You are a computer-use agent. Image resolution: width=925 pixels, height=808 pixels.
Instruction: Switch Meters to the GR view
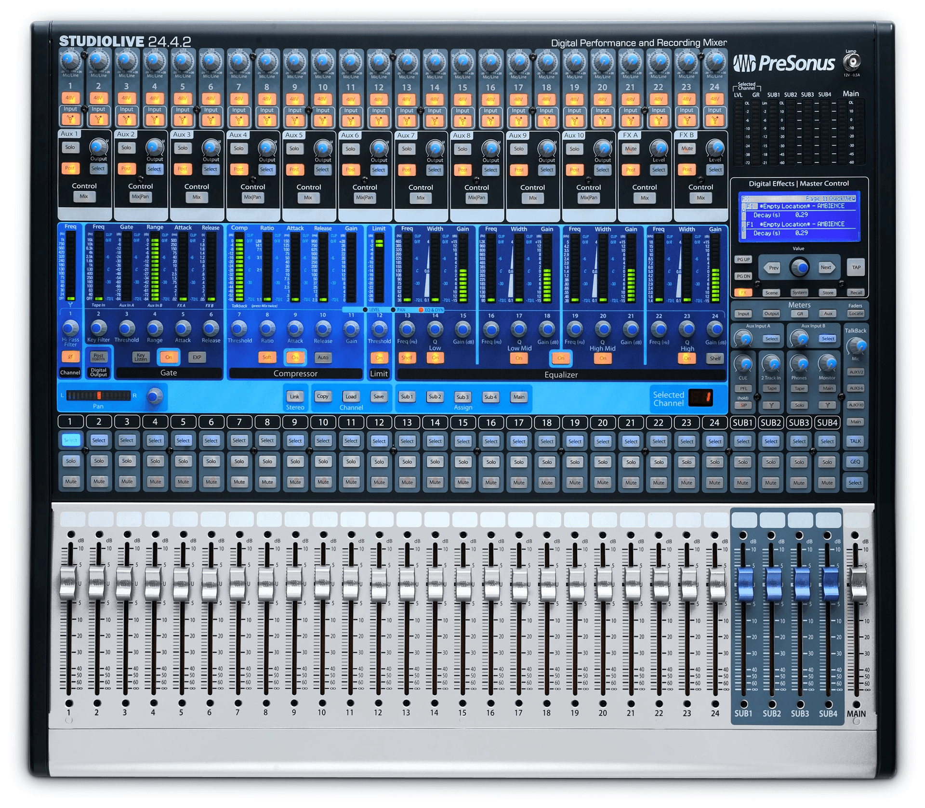click(800, 314)
